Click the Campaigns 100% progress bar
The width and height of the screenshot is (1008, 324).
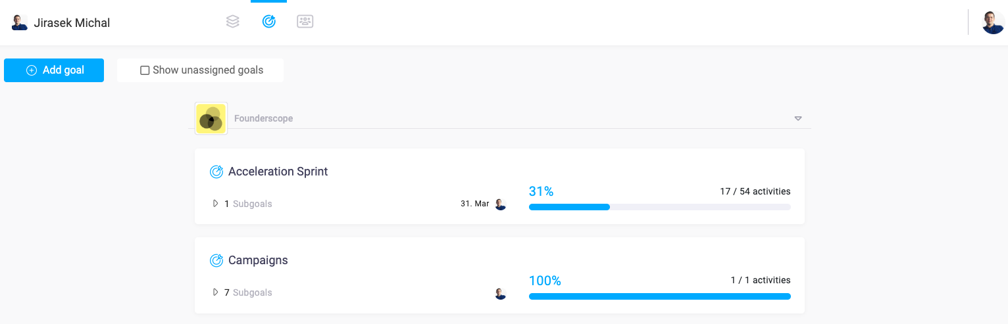coord(659,296)
